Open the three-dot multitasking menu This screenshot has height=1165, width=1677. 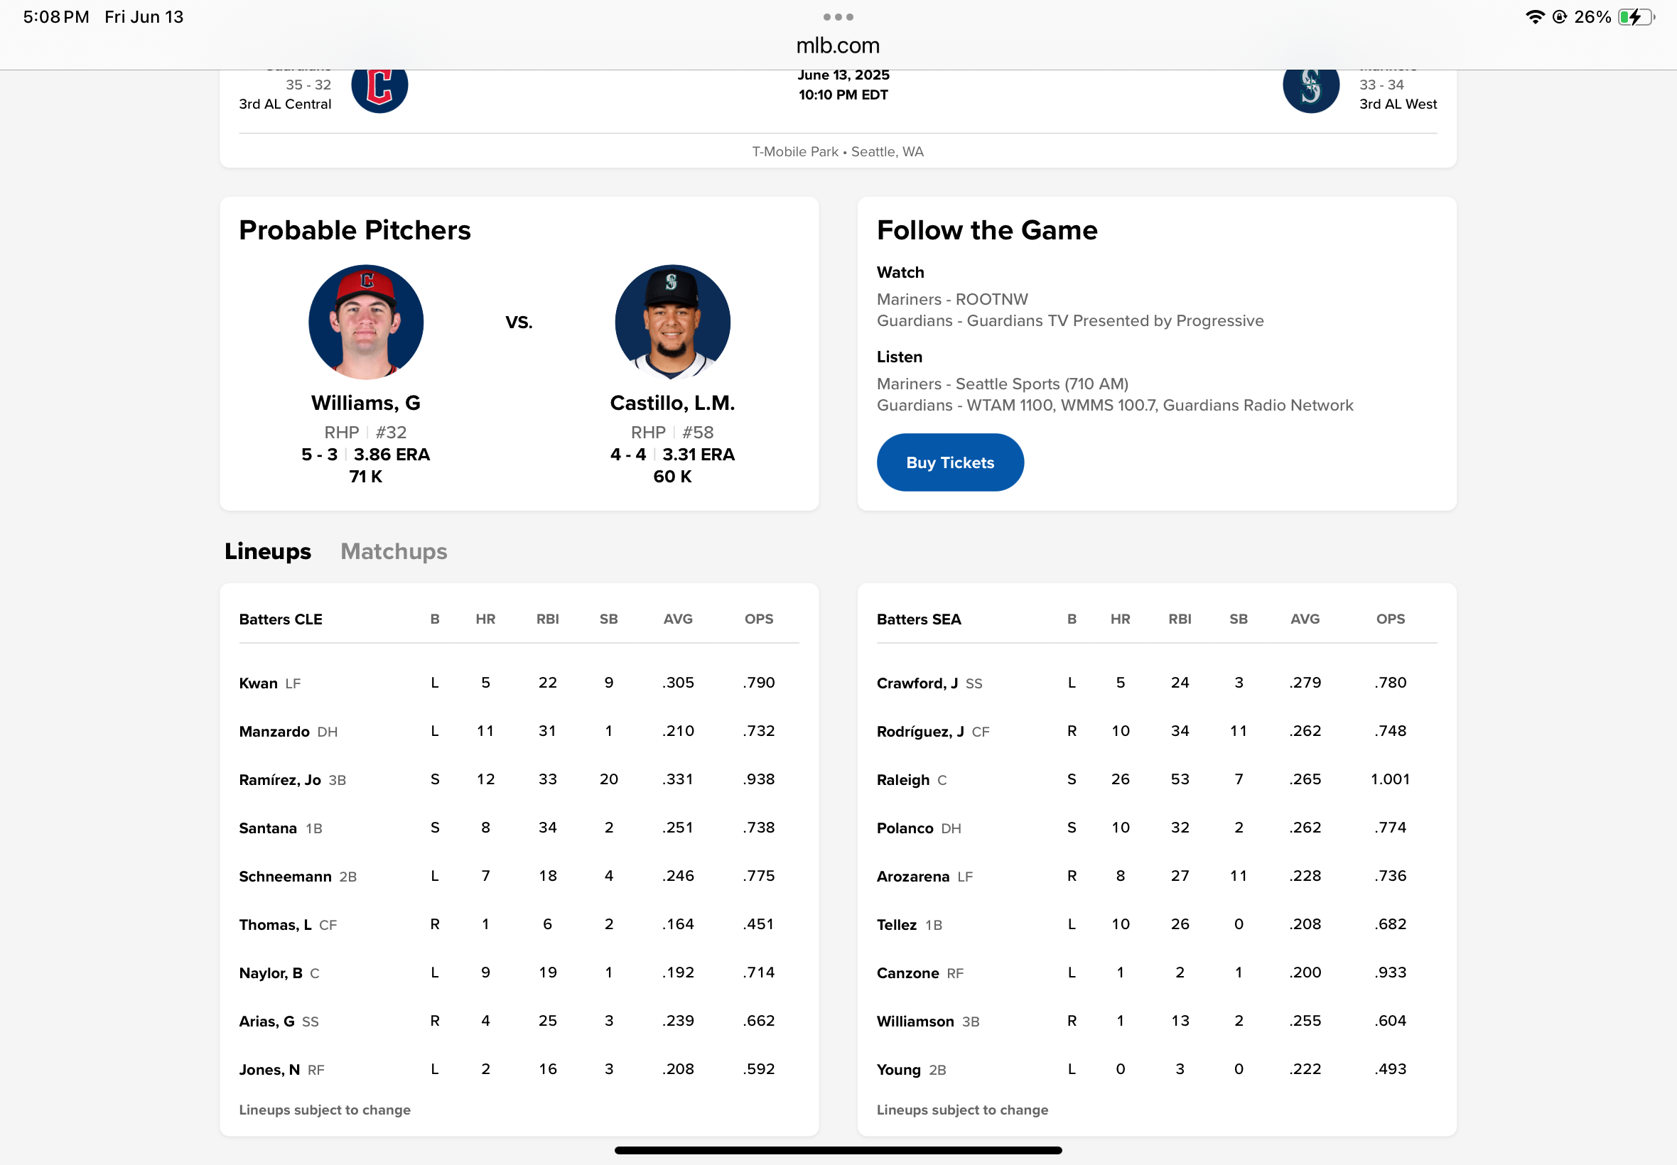[837, 17]
